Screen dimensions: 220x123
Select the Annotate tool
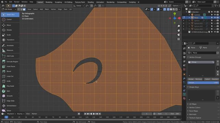pos(10,45)
